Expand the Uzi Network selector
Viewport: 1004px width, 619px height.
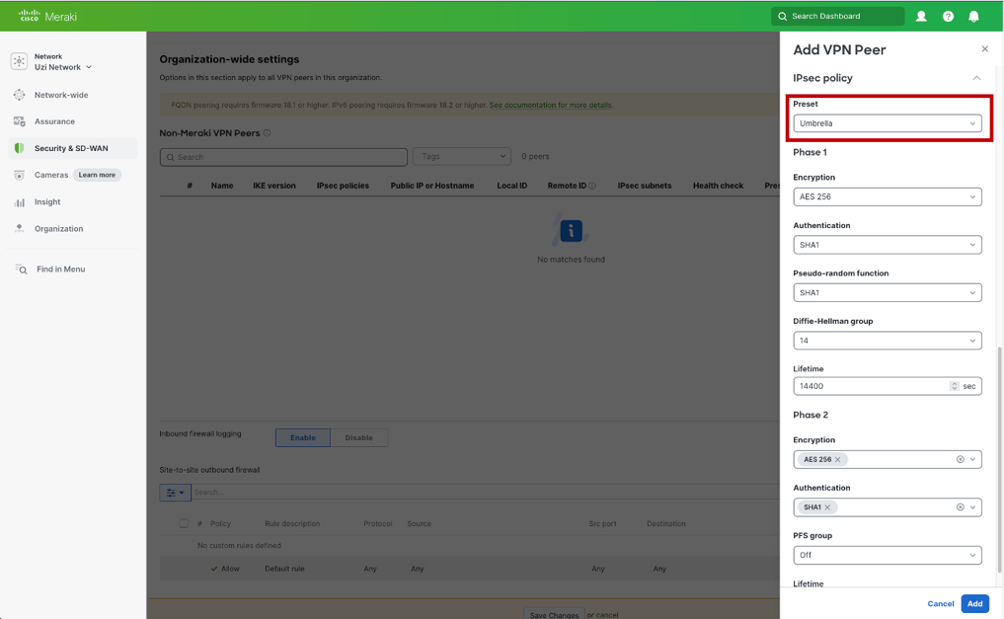63,67
